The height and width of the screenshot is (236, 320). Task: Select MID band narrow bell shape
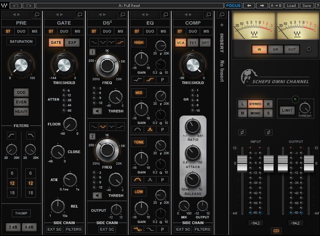150,130
